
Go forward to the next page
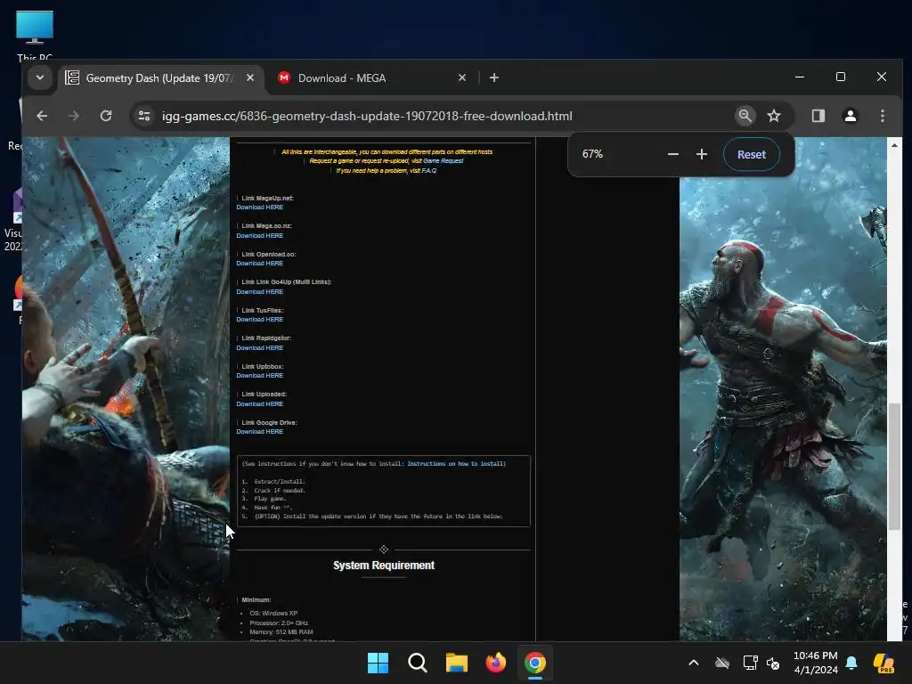click(73, 116)
